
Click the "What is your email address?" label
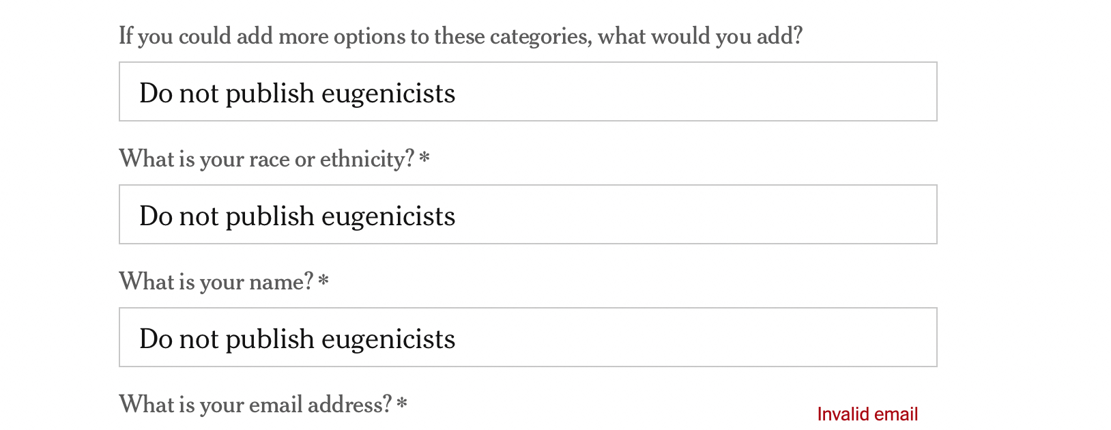coord(255,404)
